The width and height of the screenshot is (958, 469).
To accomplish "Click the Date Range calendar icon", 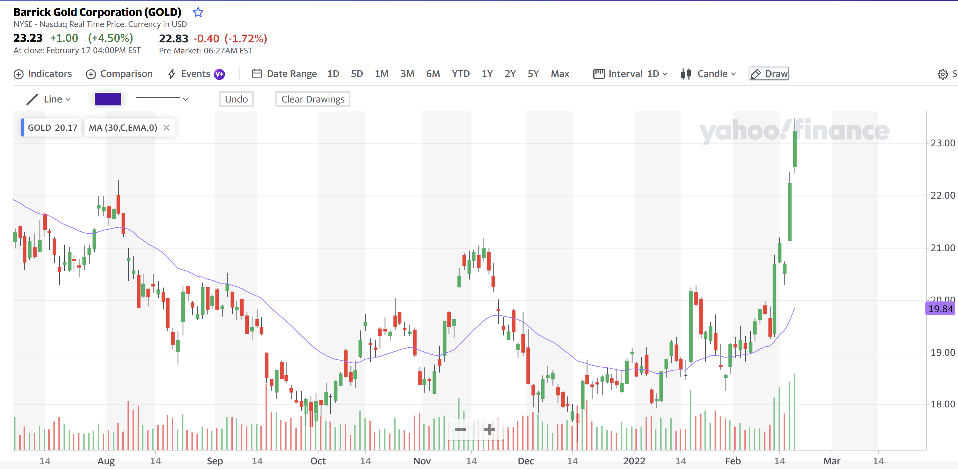I will (x=257, y=73).
